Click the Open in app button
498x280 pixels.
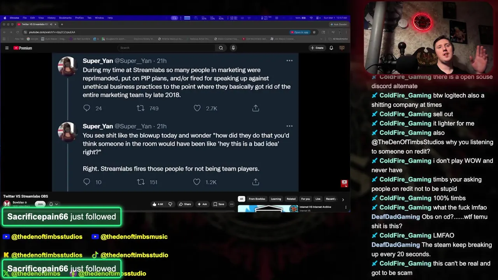pyautogui.click(x=300, y=32)
